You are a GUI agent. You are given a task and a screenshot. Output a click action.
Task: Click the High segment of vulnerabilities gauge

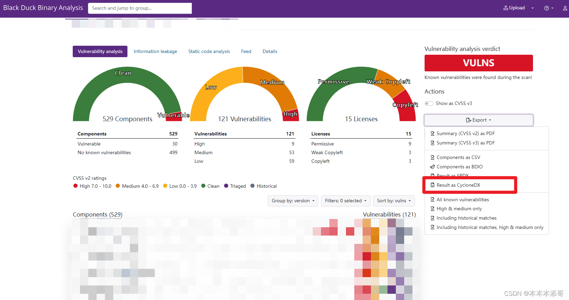coord(291,115)
